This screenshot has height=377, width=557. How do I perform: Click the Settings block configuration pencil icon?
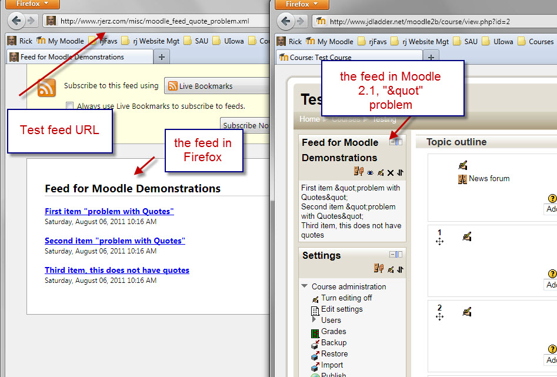[x=391, y=270]
